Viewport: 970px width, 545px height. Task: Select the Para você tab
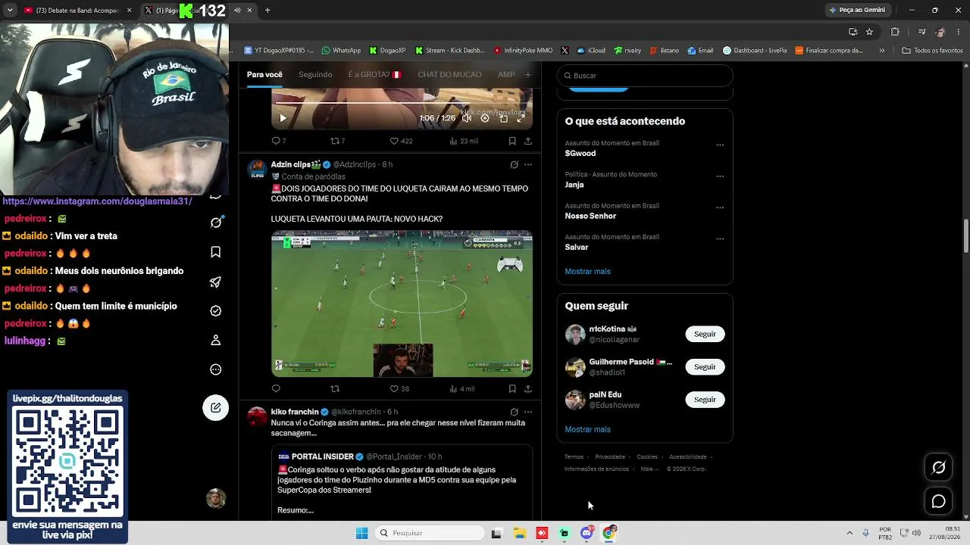coord(264,74)
